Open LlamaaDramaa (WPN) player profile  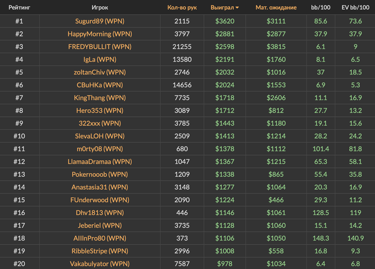[100, 161]
